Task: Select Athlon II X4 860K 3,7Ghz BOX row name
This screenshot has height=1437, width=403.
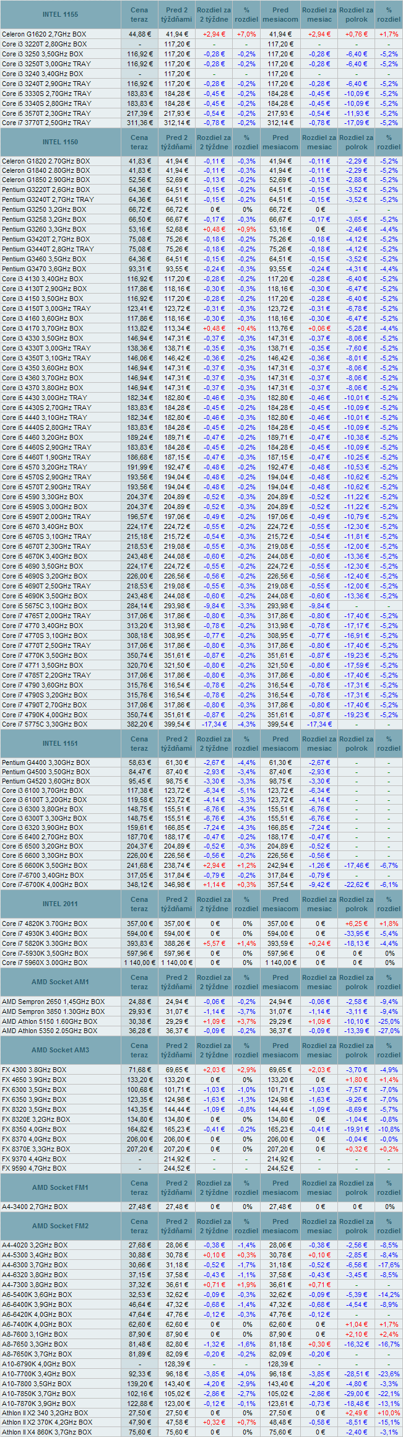Action: point(46,1432)
